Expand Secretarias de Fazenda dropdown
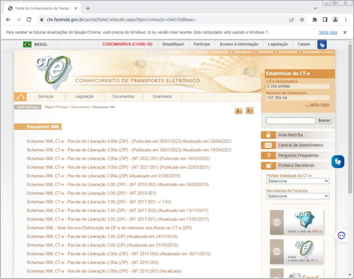 pos(298,196)
